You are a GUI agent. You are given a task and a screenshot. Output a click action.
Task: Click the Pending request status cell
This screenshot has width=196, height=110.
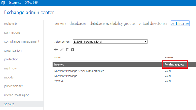point(174,65)
